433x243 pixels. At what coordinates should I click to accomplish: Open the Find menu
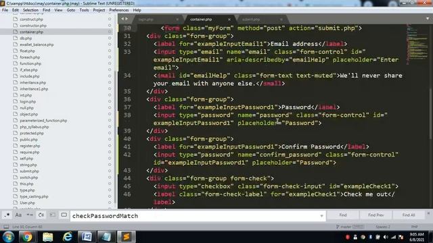pyautogui.click(x=47, y=10)
